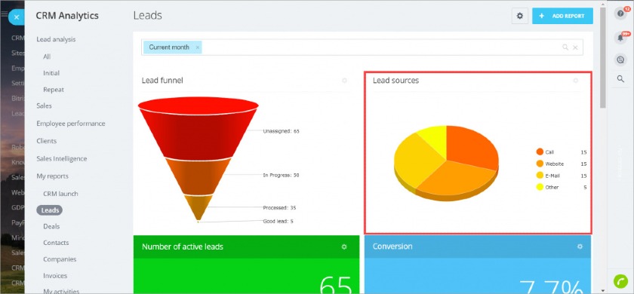Open the notifications bell icon

pyautogui.click(x=620, y=38)
